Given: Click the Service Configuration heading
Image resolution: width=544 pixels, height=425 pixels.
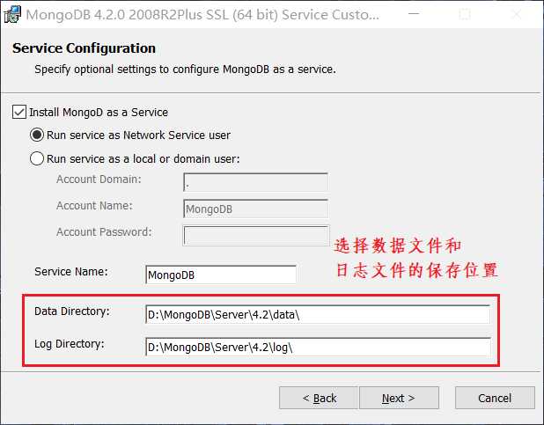Looking at the screenshot, I should tap(84, 48).
